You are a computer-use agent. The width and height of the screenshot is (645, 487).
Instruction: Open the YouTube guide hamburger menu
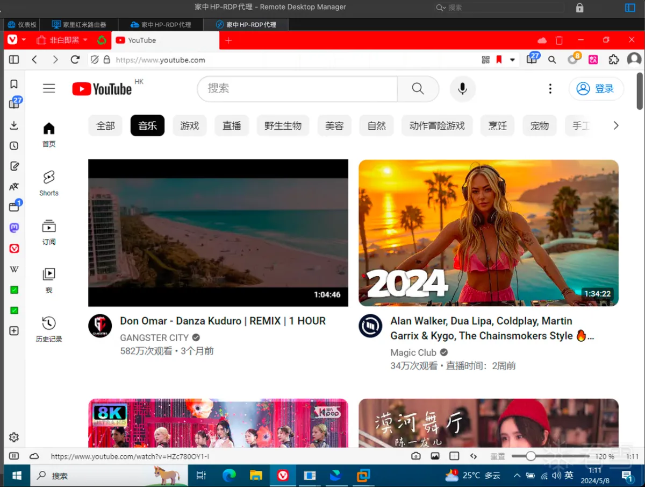click(x=49, y=89)
